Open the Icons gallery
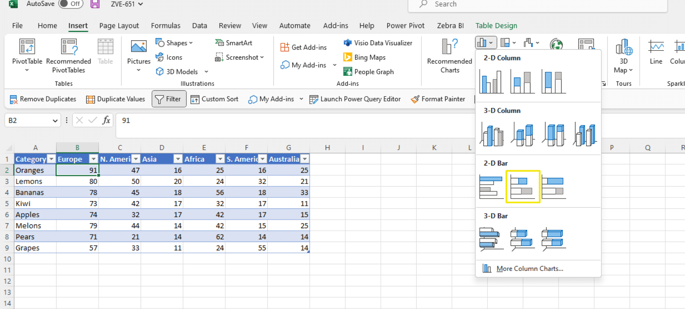The image size is (685, 309). click(x=169, y=57)
